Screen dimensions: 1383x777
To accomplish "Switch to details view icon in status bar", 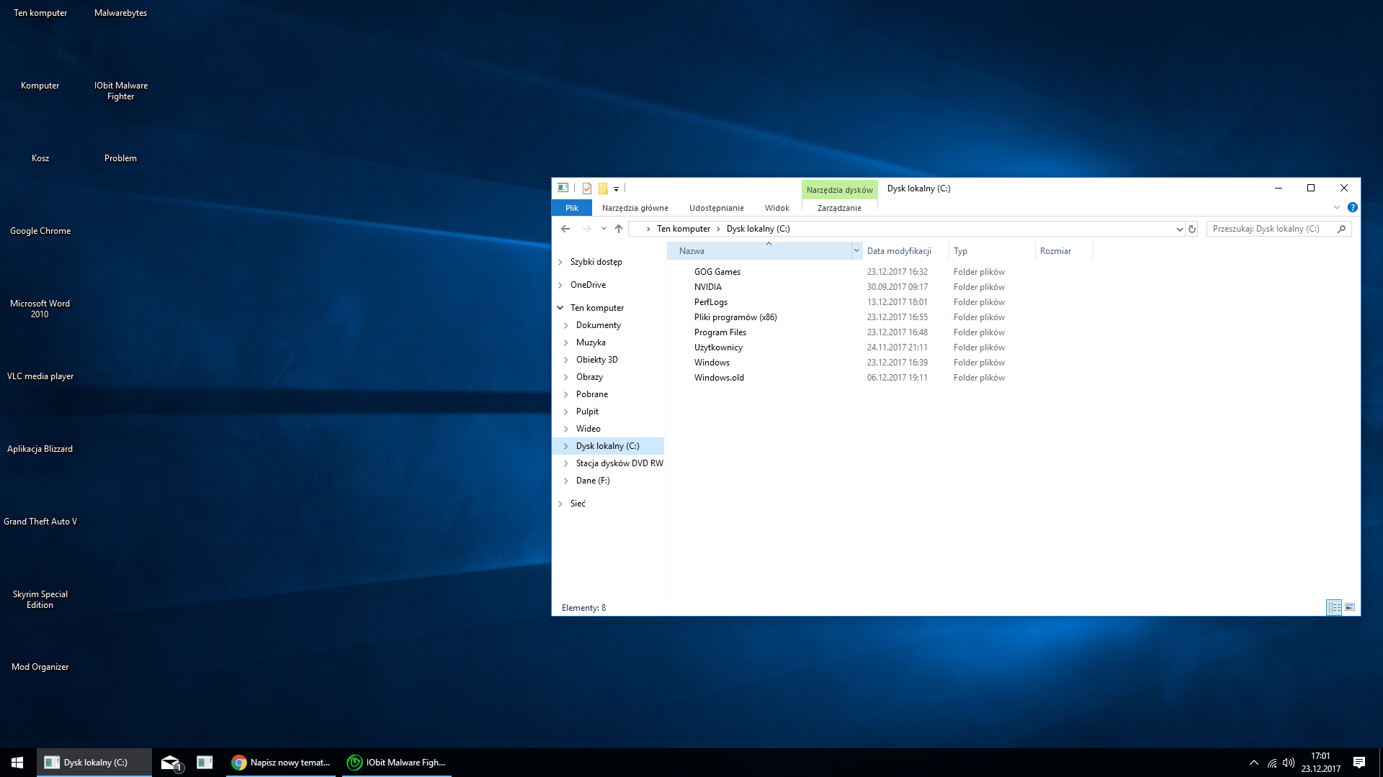I will 1334,608.
